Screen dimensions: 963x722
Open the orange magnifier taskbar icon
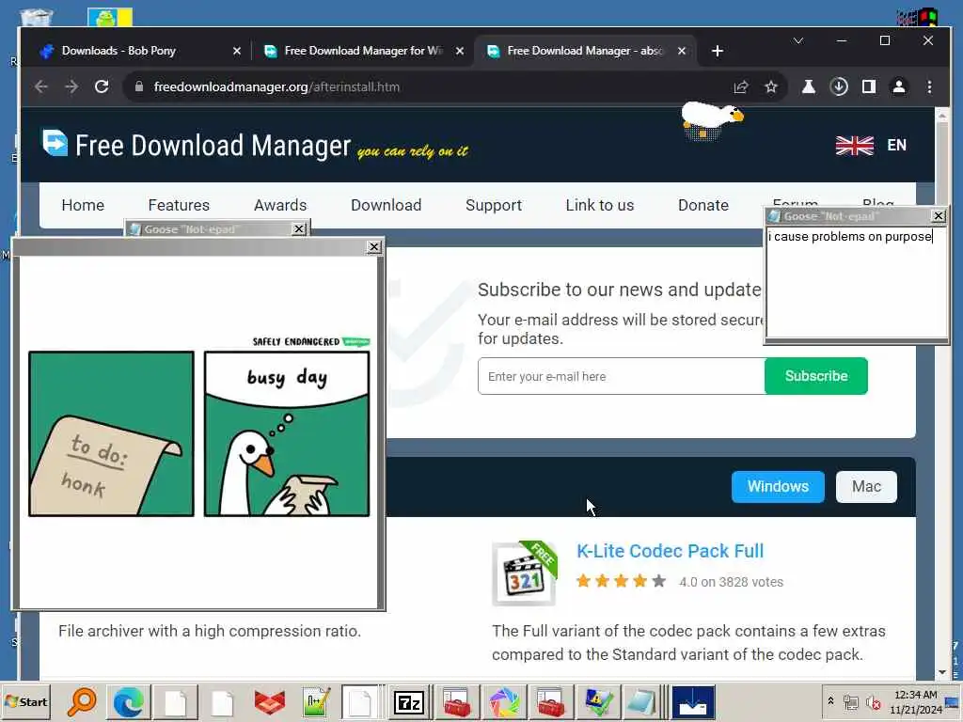[x=82, y=701]
